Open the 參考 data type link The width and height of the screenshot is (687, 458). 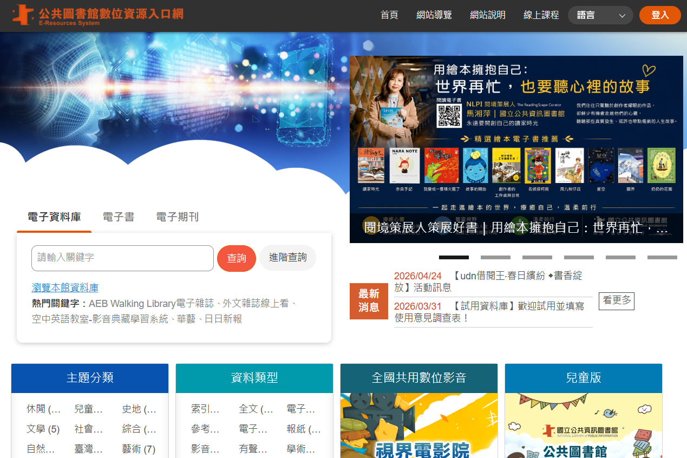(206, 429)
